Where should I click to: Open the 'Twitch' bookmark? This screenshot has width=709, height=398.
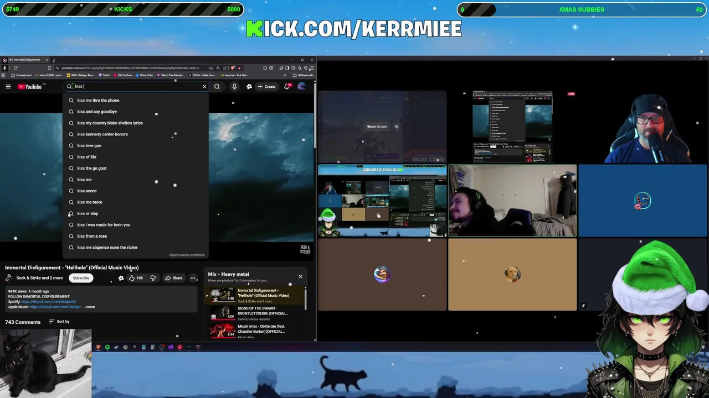point(104,75)
